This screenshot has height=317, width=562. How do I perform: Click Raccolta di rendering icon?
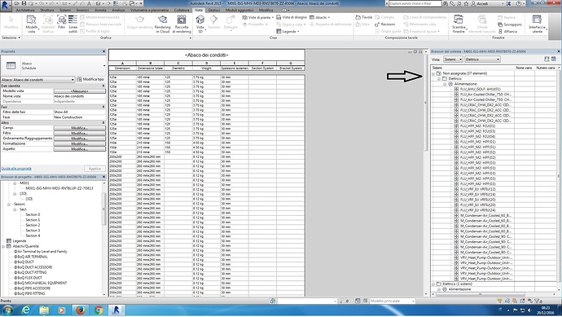point(182,24)
